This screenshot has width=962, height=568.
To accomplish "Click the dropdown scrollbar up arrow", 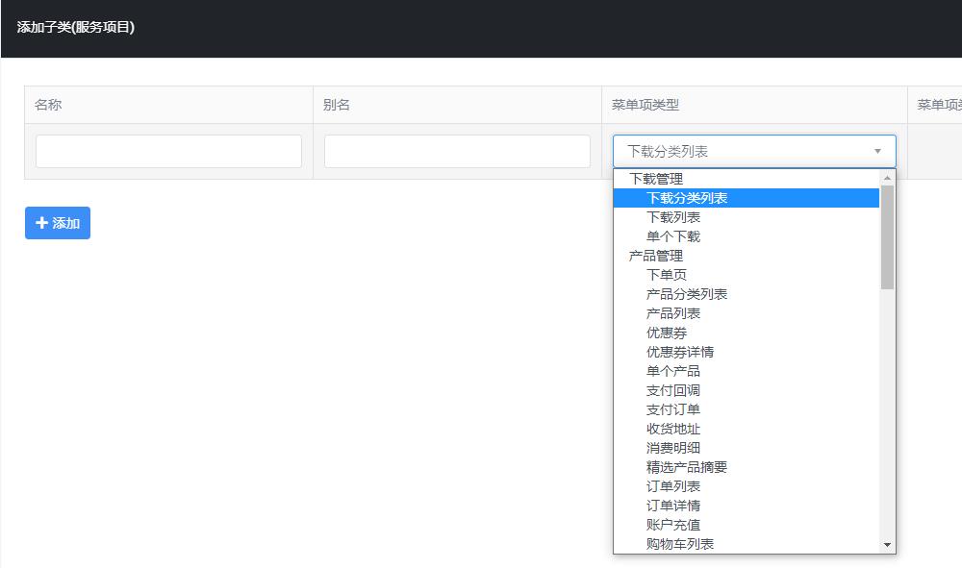I will pyautogui.click(x=887, y=178).
